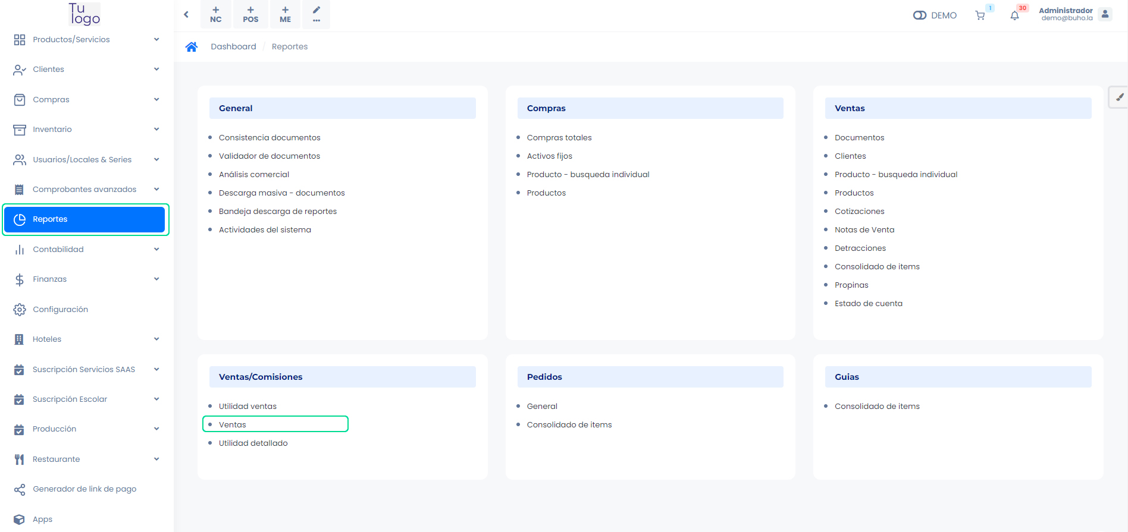Click the ME plus shortcut button
Viewport: 1128px width, 532px height.
click(285, 14)
